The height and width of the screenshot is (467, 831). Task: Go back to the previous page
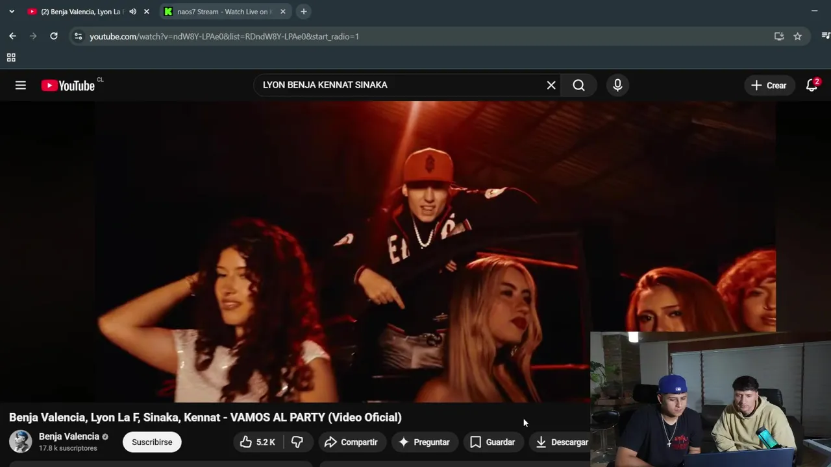(12, 36)
